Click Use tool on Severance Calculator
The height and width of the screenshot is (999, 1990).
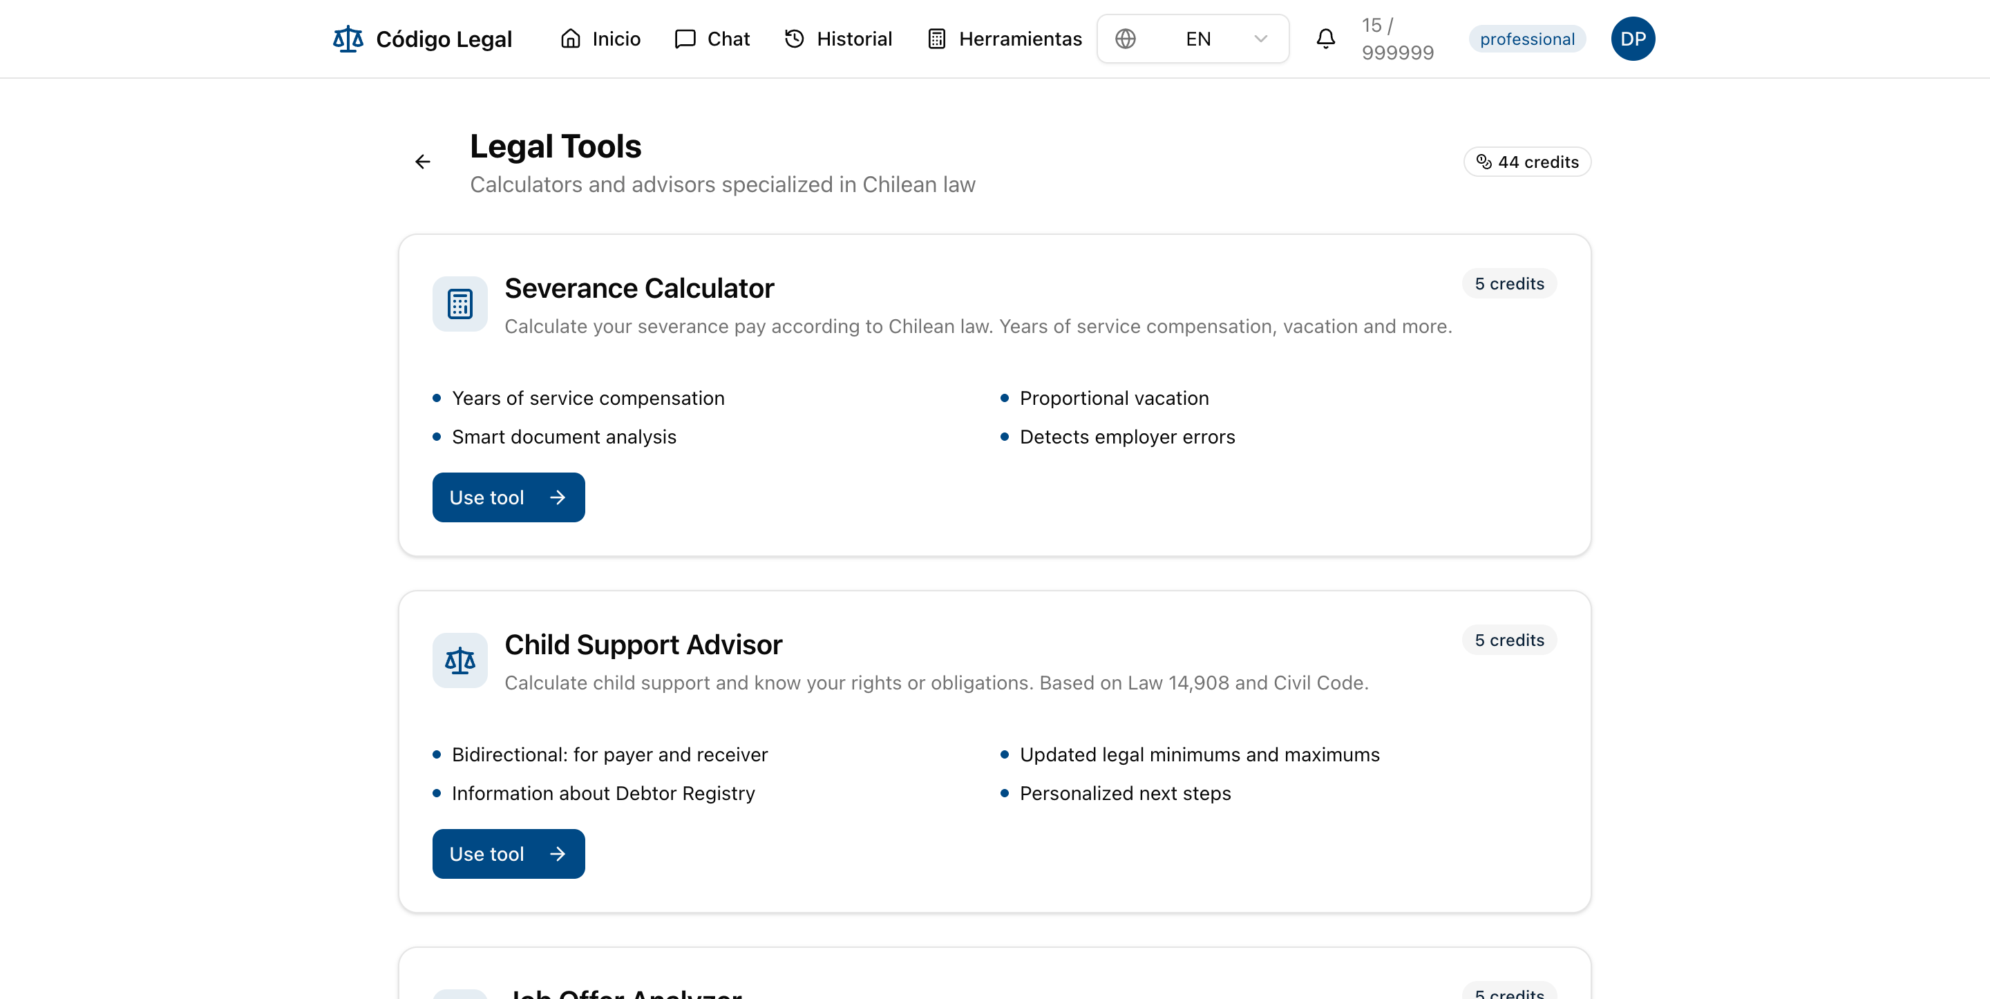(508, 497)
